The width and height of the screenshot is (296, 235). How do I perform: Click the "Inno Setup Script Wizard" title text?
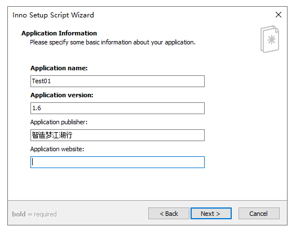click(53, 15)
